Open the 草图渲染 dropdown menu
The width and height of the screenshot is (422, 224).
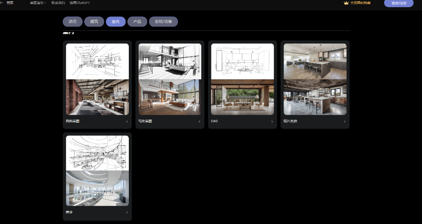click(x=38, y=3)
